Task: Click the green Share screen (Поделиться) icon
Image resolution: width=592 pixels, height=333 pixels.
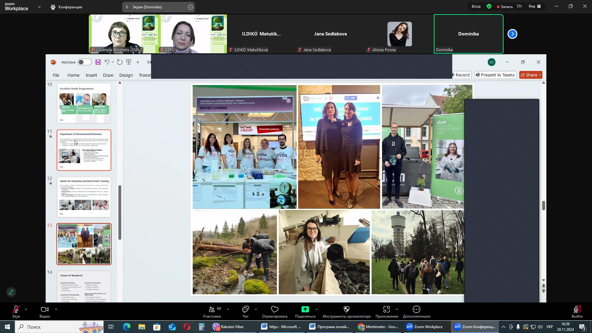Action: click(x=305, y=310)
